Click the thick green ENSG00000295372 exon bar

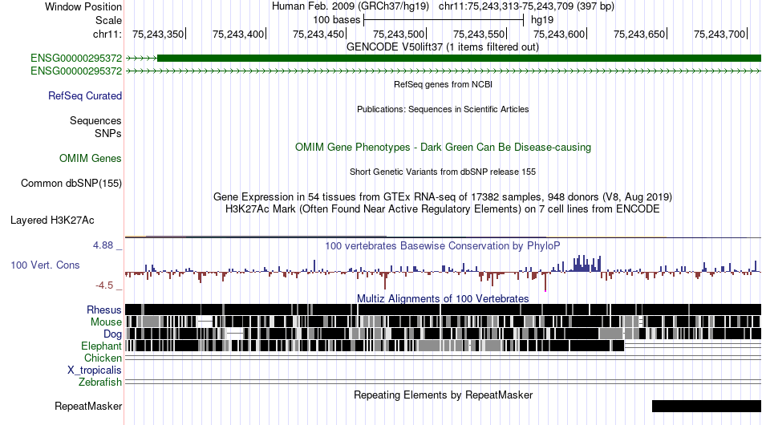(459, 59)
